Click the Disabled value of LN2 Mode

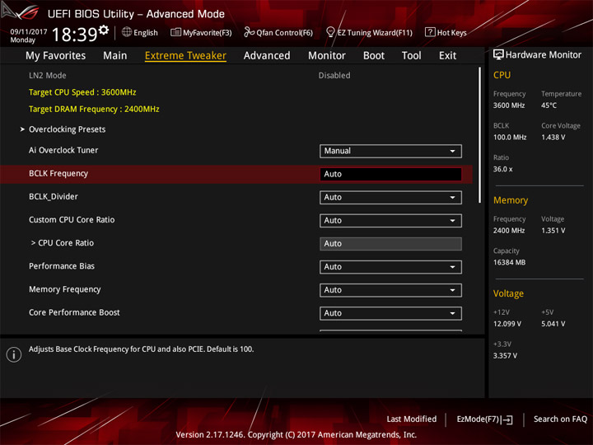334,75
